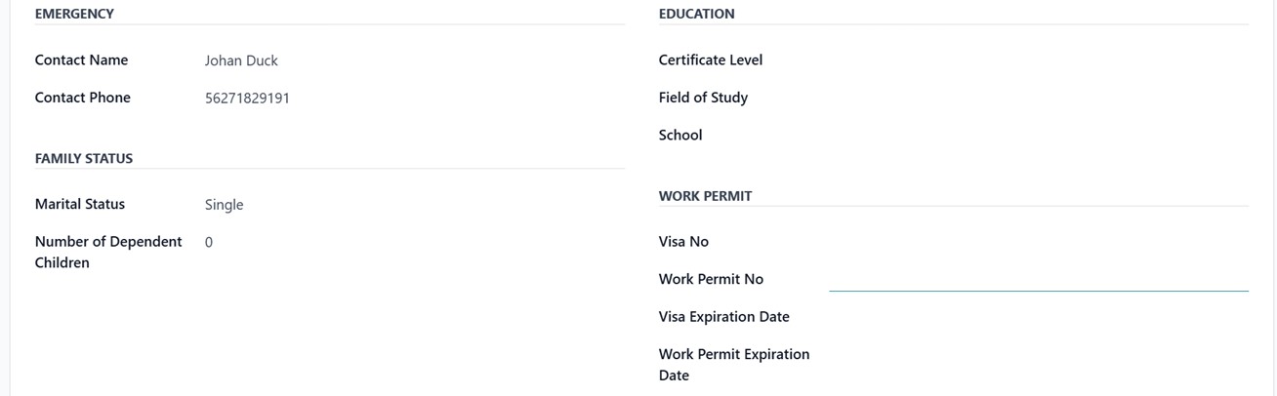
Task: Click the empty School field
Action: pyautogui.click(x=1038, y=136)
